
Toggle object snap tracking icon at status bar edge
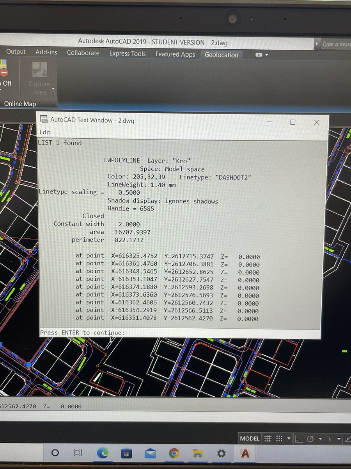(x=348, y=439)
